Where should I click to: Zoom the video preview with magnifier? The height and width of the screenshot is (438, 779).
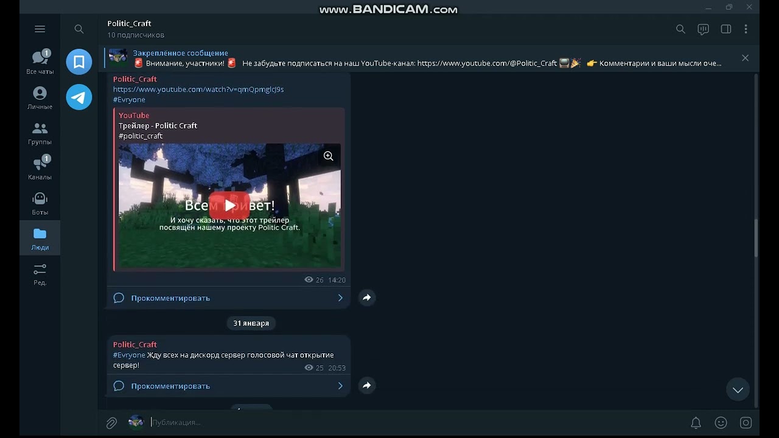click(328, 156)
